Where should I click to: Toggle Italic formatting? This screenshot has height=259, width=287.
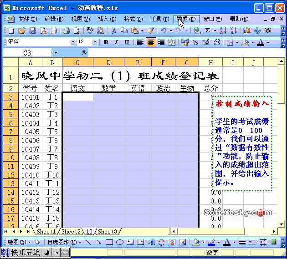point(117,42)
